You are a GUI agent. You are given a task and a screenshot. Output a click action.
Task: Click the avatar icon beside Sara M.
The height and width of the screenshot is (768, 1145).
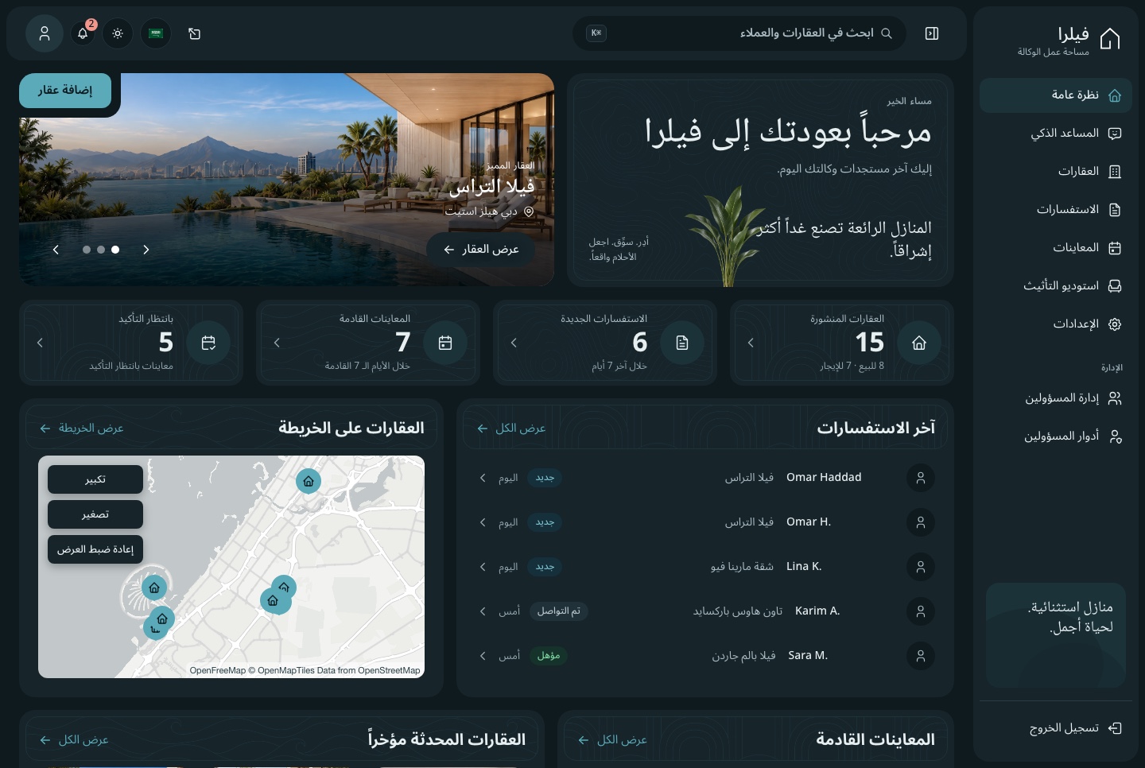click(921, 656)
